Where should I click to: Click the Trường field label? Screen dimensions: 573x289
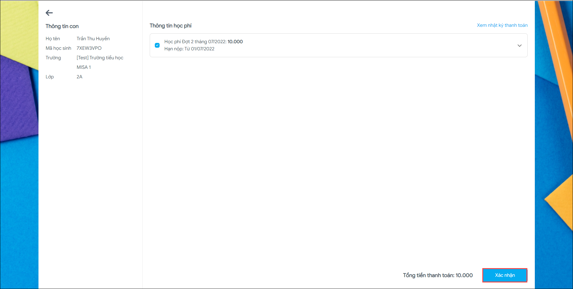pos(53,58)
